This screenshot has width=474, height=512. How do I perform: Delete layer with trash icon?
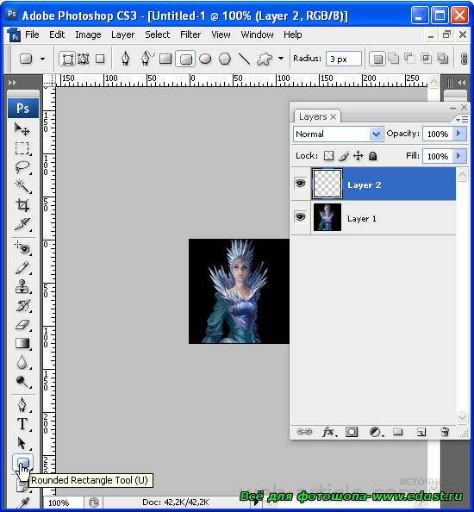click(x=445, y=432)
